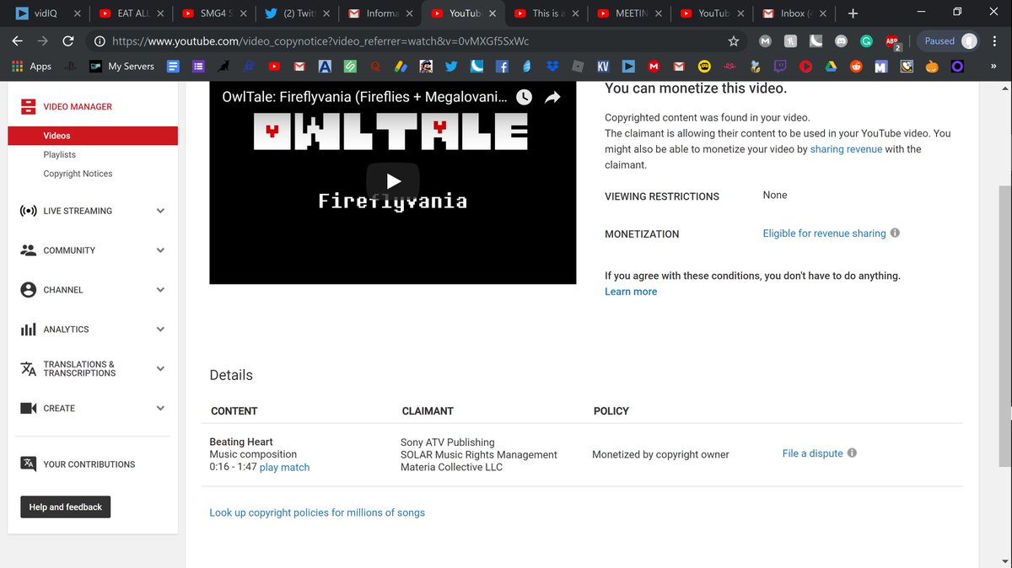The height and width of the screenshot is (568, 1012).
Task: Click the Beating Heart content title
Action: pos(241,442)
